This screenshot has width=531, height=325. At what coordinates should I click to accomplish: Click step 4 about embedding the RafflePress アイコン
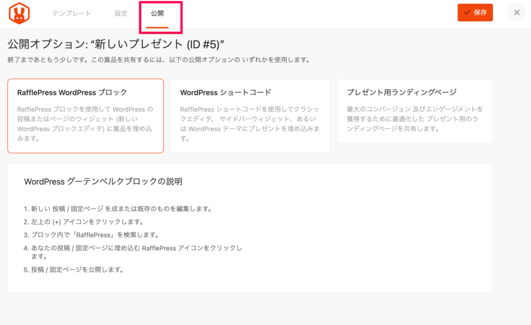[x=133, y=252]
